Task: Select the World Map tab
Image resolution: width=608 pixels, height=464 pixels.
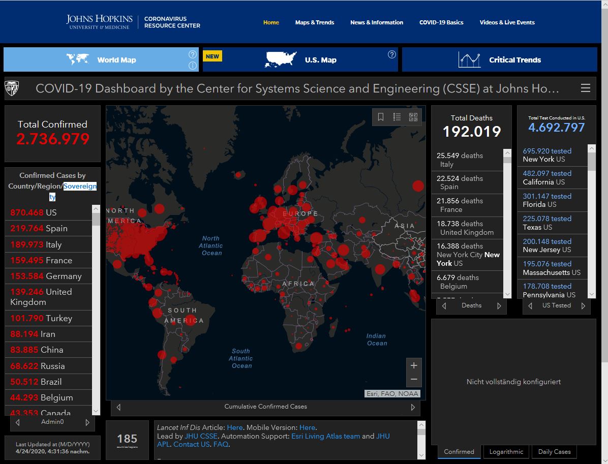Action: click(x=101, y=59)
